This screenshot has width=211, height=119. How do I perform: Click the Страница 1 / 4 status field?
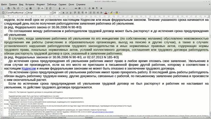[x=7, y=118]
